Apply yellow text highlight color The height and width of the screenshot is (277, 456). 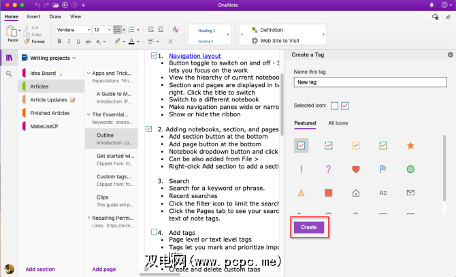(x=117, y=42)
